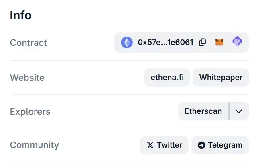
Task: Open the Etherscan explorer link
Action: 203,111
